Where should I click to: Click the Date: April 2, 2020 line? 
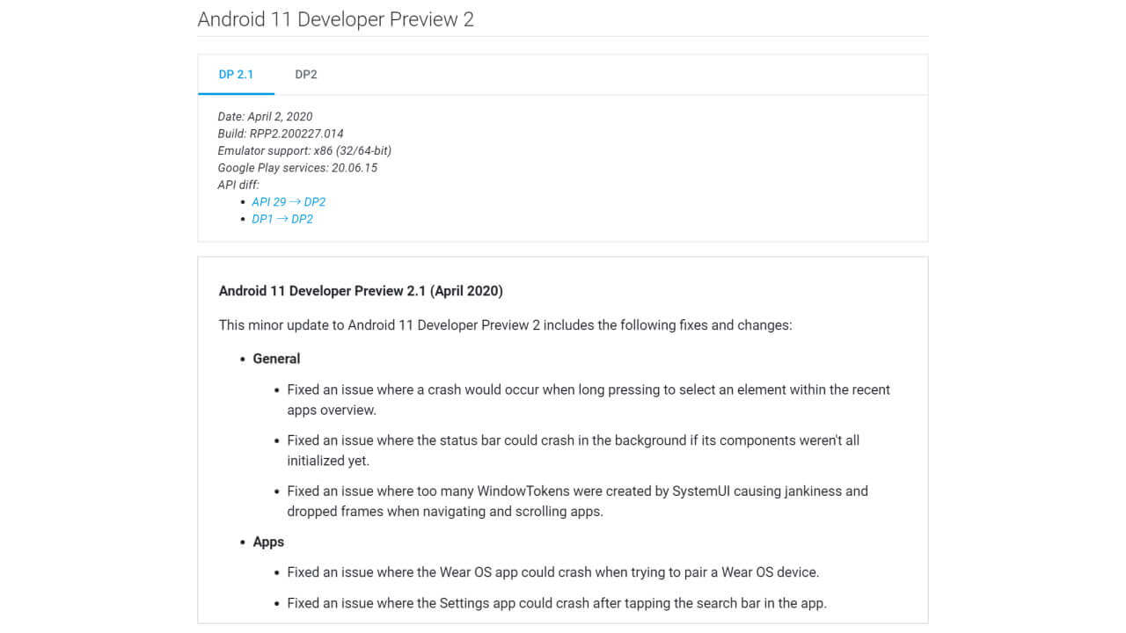click(x=265, y=117)
